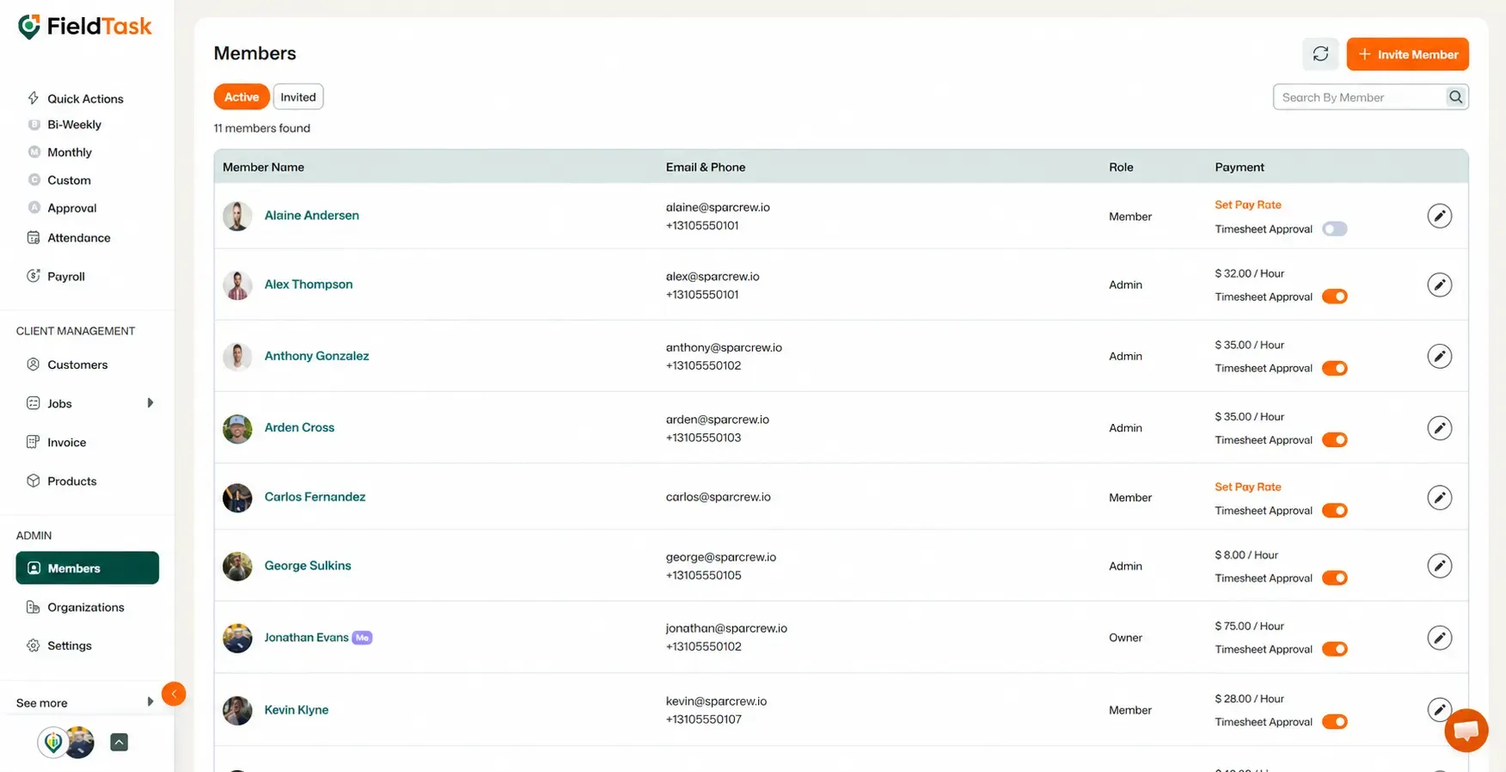Edit Anthony Gonzalez with pencil icon
Image resolution: width=1506 pixels, height=772 pixels.
click(x=1439, y=356)
